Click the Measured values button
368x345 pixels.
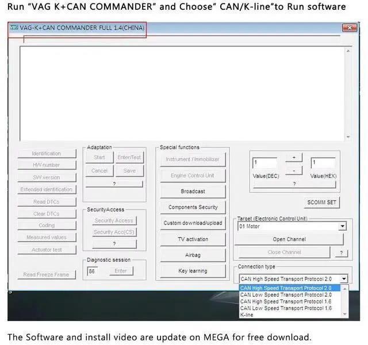click(47, 237)
